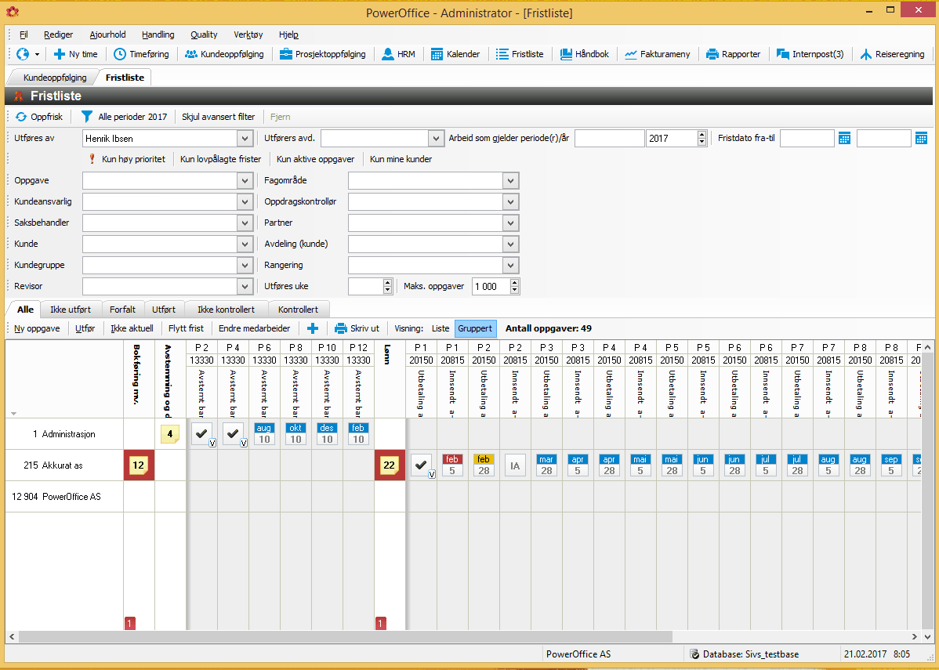Open calendar picker for Fristdato start date

(844, 139)
